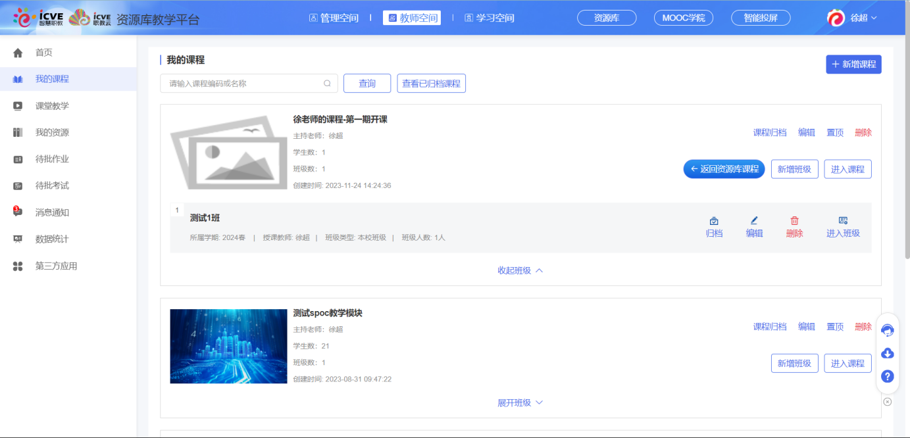This screenshot has height=438, width=910.
Task: Click the resource icon beside 我的资源
Action: coord(18,132)
